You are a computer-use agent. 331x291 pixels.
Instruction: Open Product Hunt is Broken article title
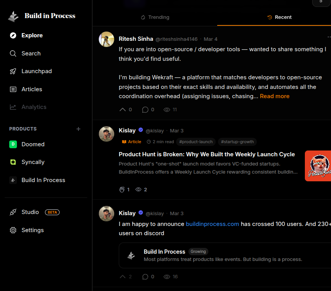tap(207, 154)
